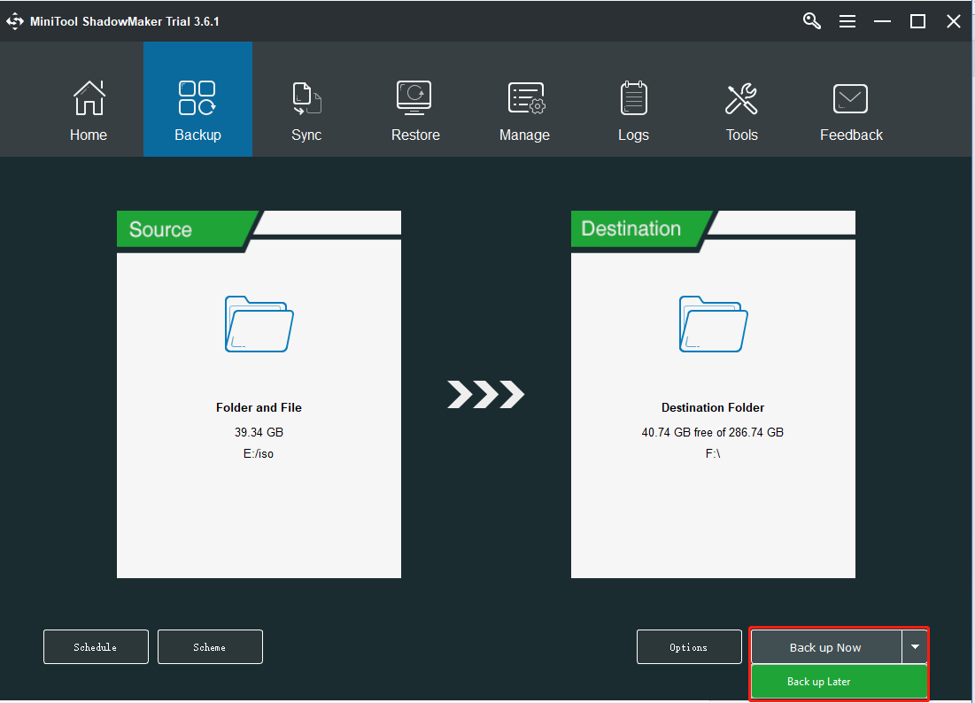Screen dimensions: 975x703
Task: Click the Scheme button
Action: point(210,647)
